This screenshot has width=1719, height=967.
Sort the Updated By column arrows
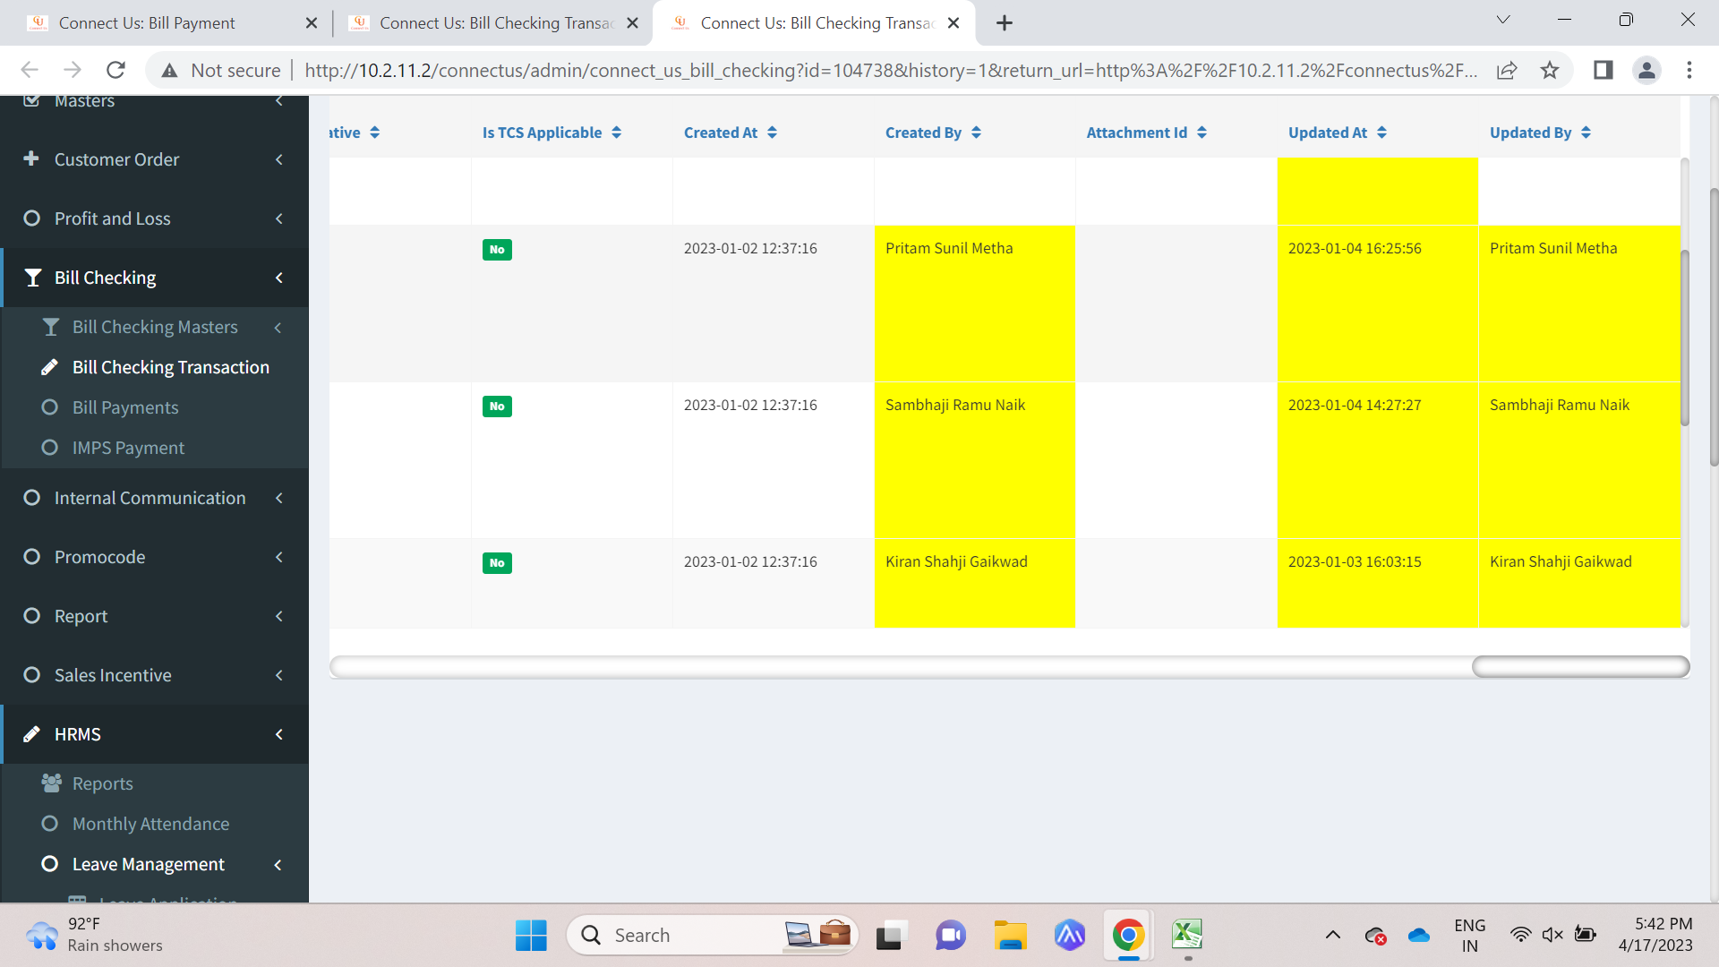pyautogui.click(x=1586, y=133)
